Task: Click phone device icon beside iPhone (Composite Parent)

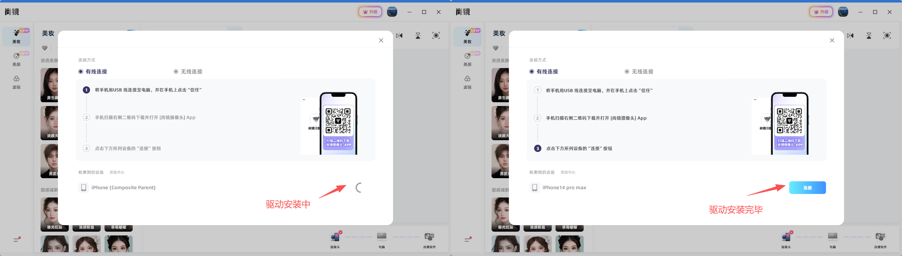Action: pos(84,188)
